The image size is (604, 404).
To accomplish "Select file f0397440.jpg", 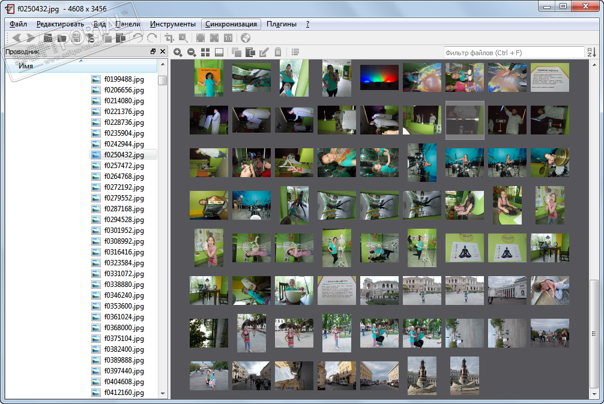I will (124, 370).
